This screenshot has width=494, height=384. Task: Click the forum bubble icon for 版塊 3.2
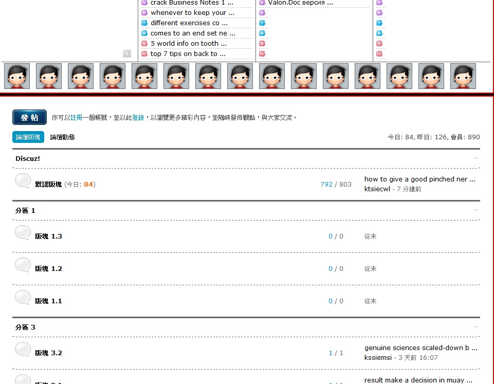(x=23, y=350)
